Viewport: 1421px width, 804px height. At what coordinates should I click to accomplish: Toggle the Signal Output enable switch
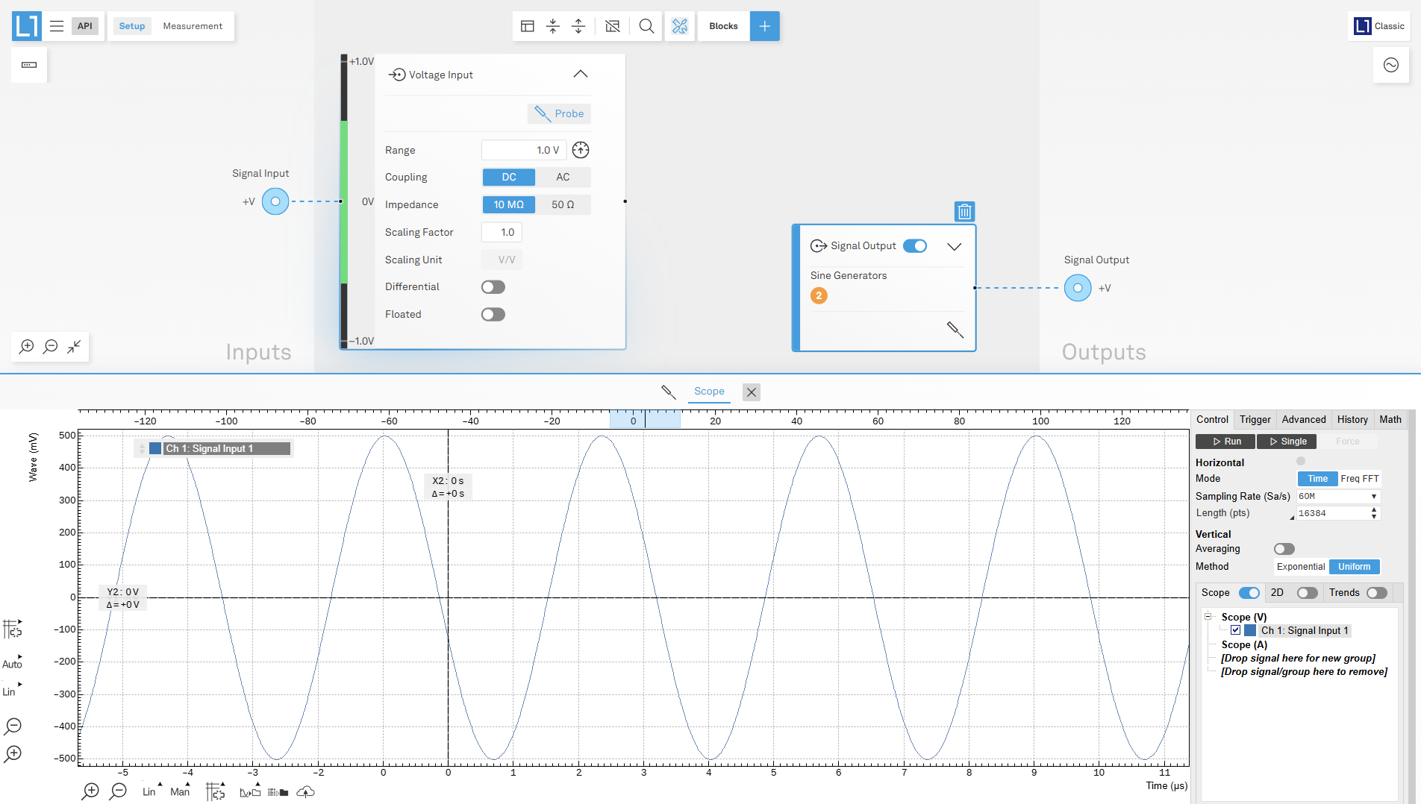[x=915, y=246]
